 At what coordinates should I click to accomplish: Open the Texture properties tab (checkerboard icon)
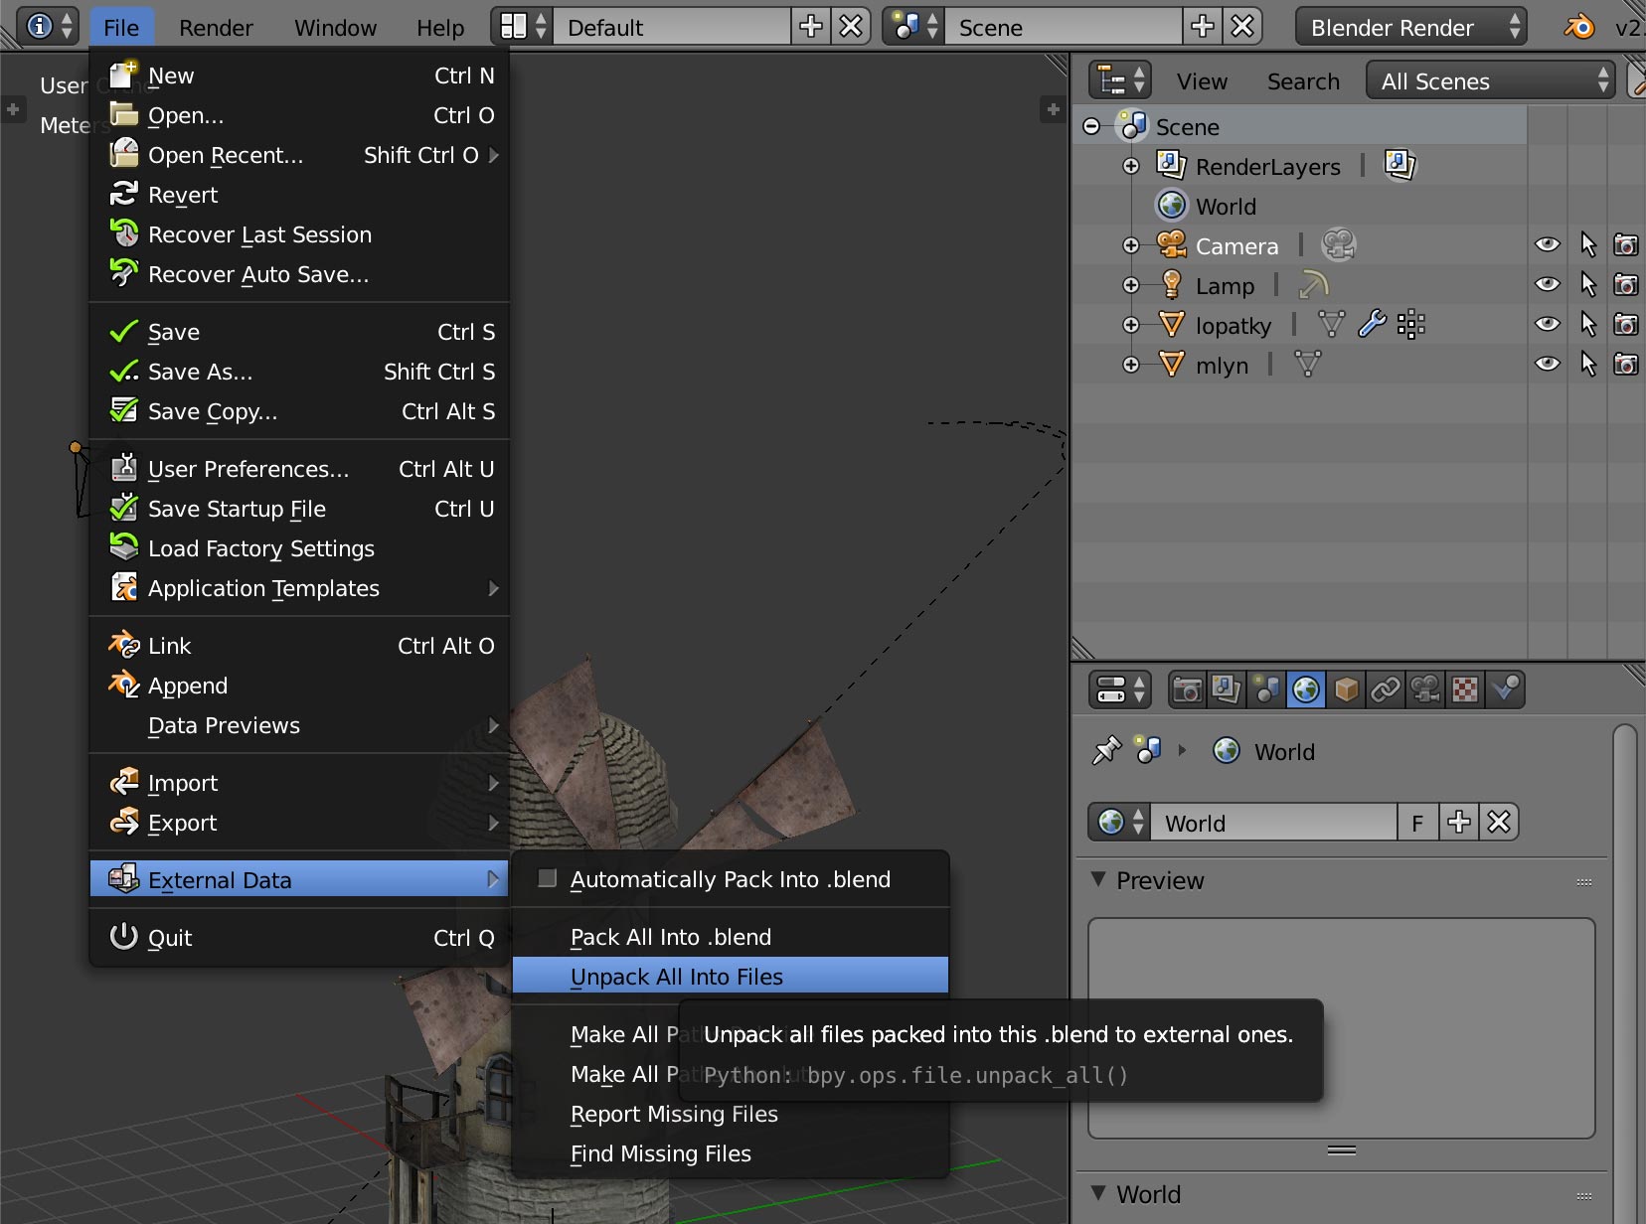(1465, 689)
